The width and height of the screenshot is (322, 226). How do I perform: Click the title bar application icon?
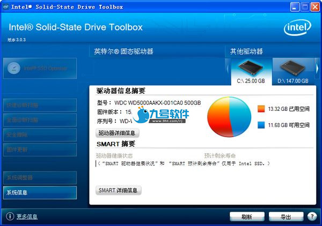pyautogui.click(x=5, y=7)
